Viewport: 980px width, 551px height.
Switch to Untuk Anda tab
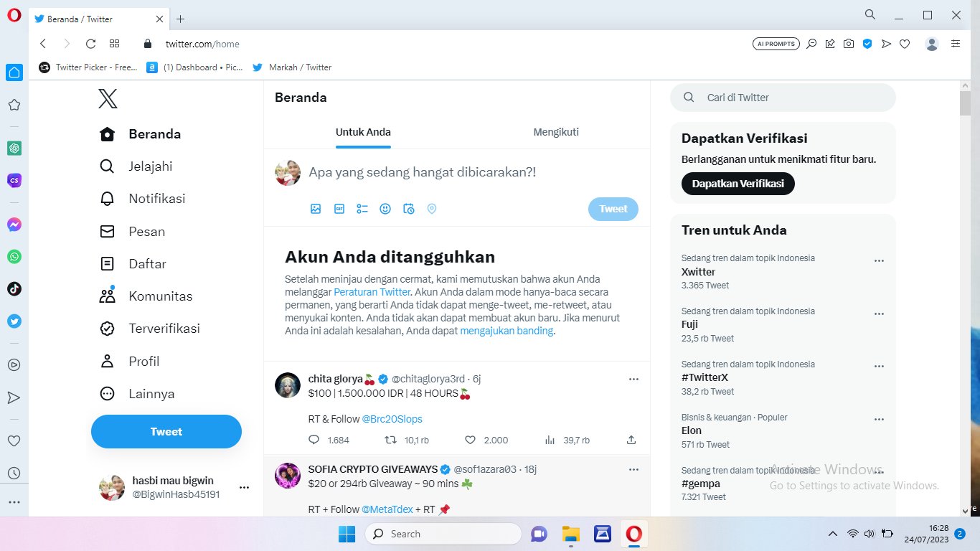coord(363,132)
